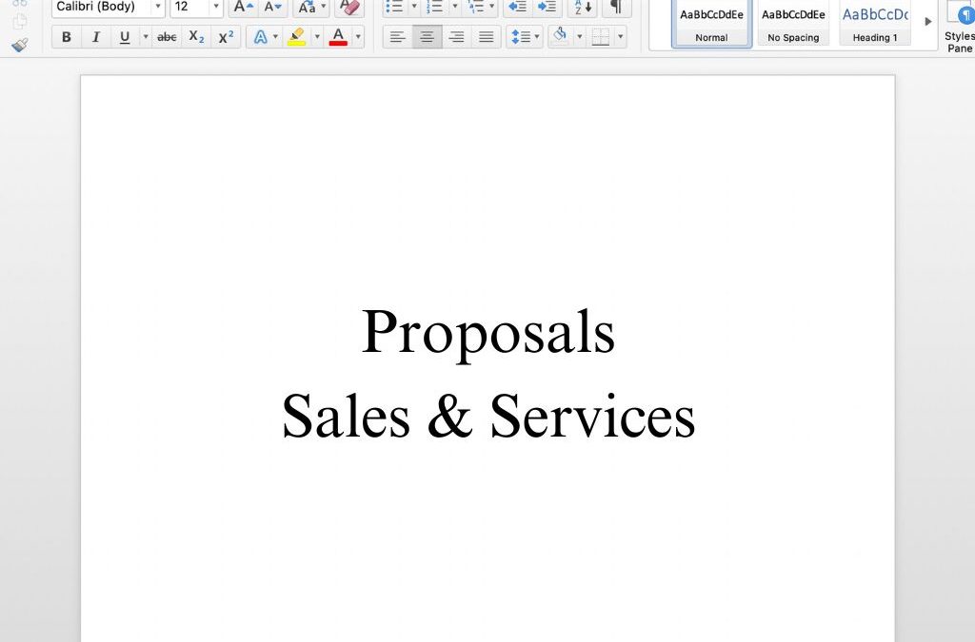Open the bullet library dropdown arrow
Image resolution: width=975 pixels, height=642 pixels.
(414, 7)
